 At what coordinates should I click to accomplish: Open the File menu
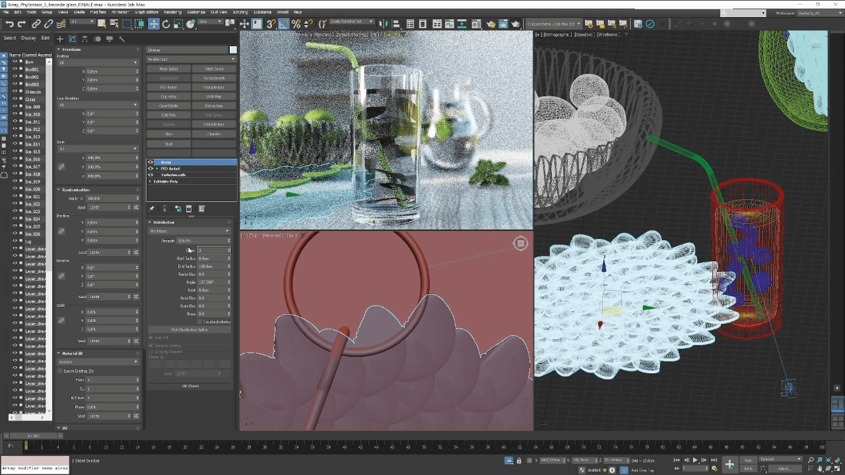(x=6, y=11)
